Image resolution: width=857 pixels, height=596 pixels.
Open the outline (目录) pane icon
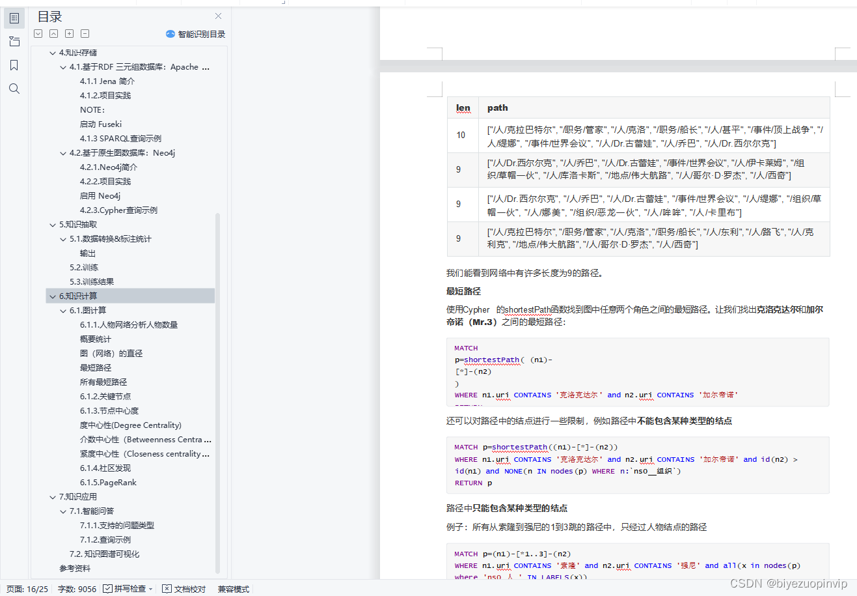14,18
